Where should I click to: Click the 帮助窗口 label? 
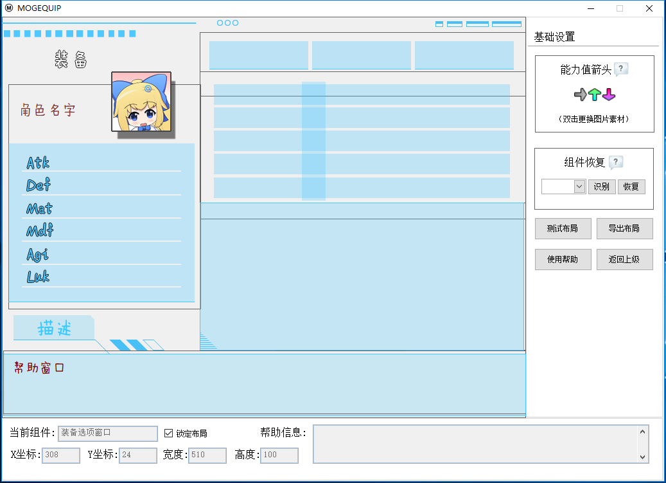(39, 367)
